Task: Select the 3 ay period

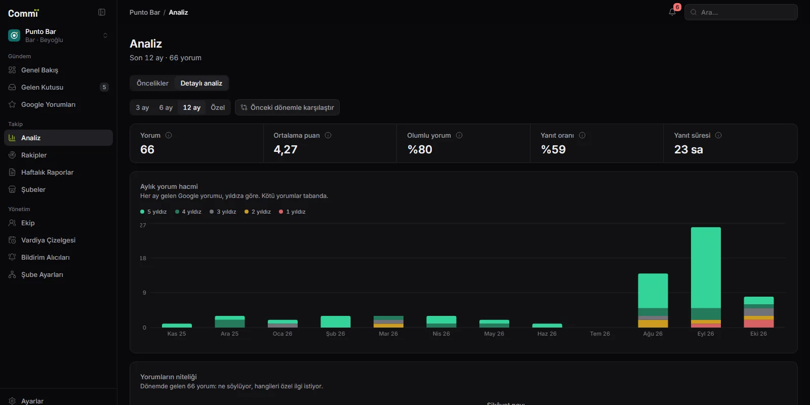Action: [x=142, y=107]
